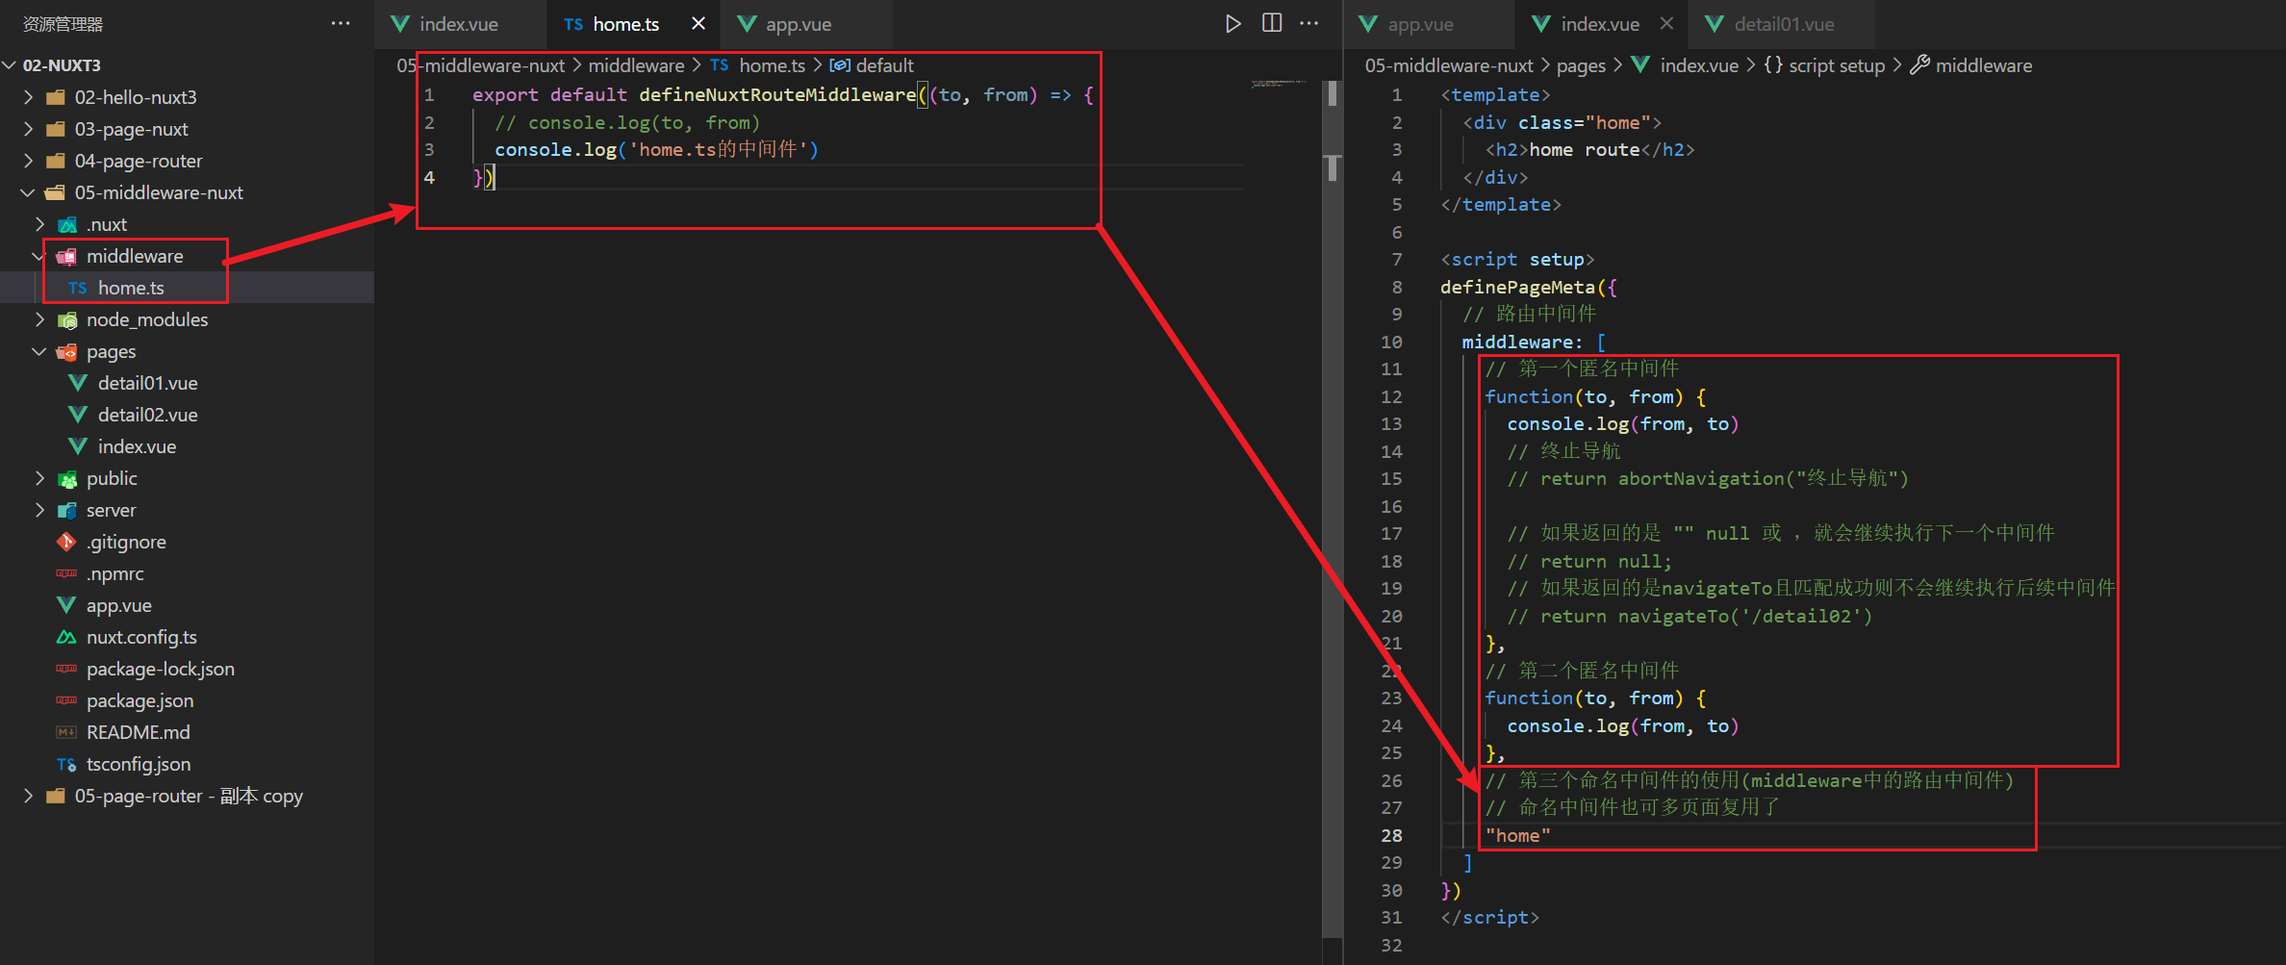Click the tsconfig.json file icon
The height and width of the screenshot is (965, 2286).
66,764
